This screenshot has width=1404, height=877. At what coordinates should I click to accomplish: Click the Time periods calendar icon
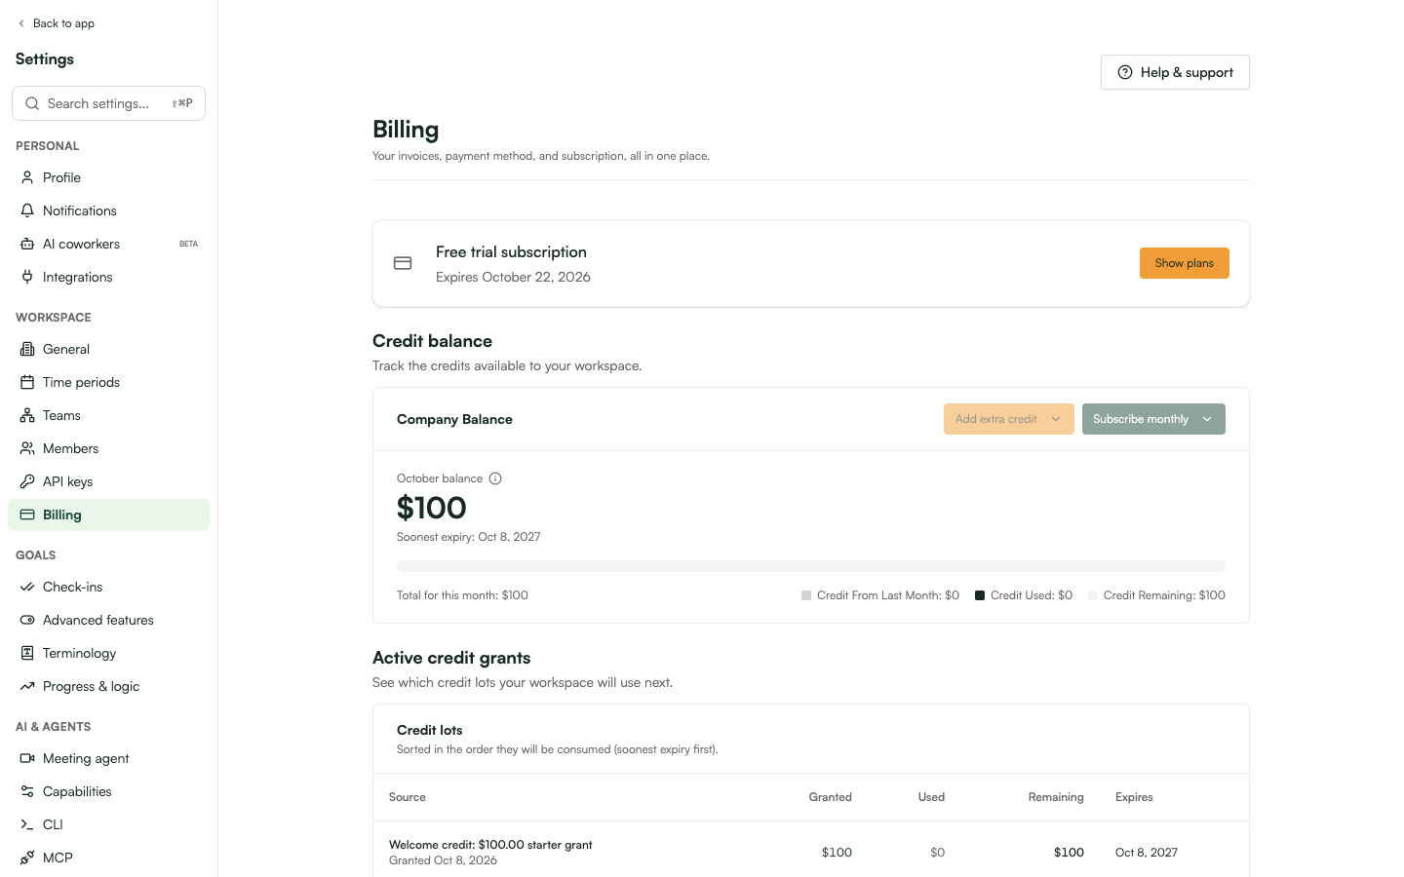click(x=27, y=382)
